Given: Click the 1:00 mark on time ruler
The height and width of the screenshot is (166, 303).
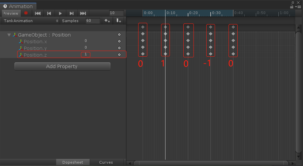Looking at the screenshot, I should point(284,13).
